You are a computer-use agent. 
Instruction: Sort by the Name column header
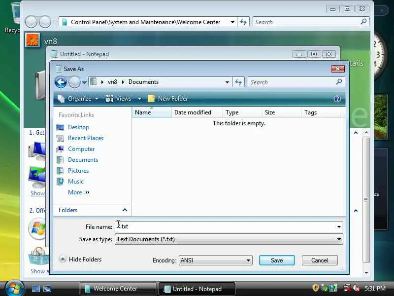click(152, 112)
